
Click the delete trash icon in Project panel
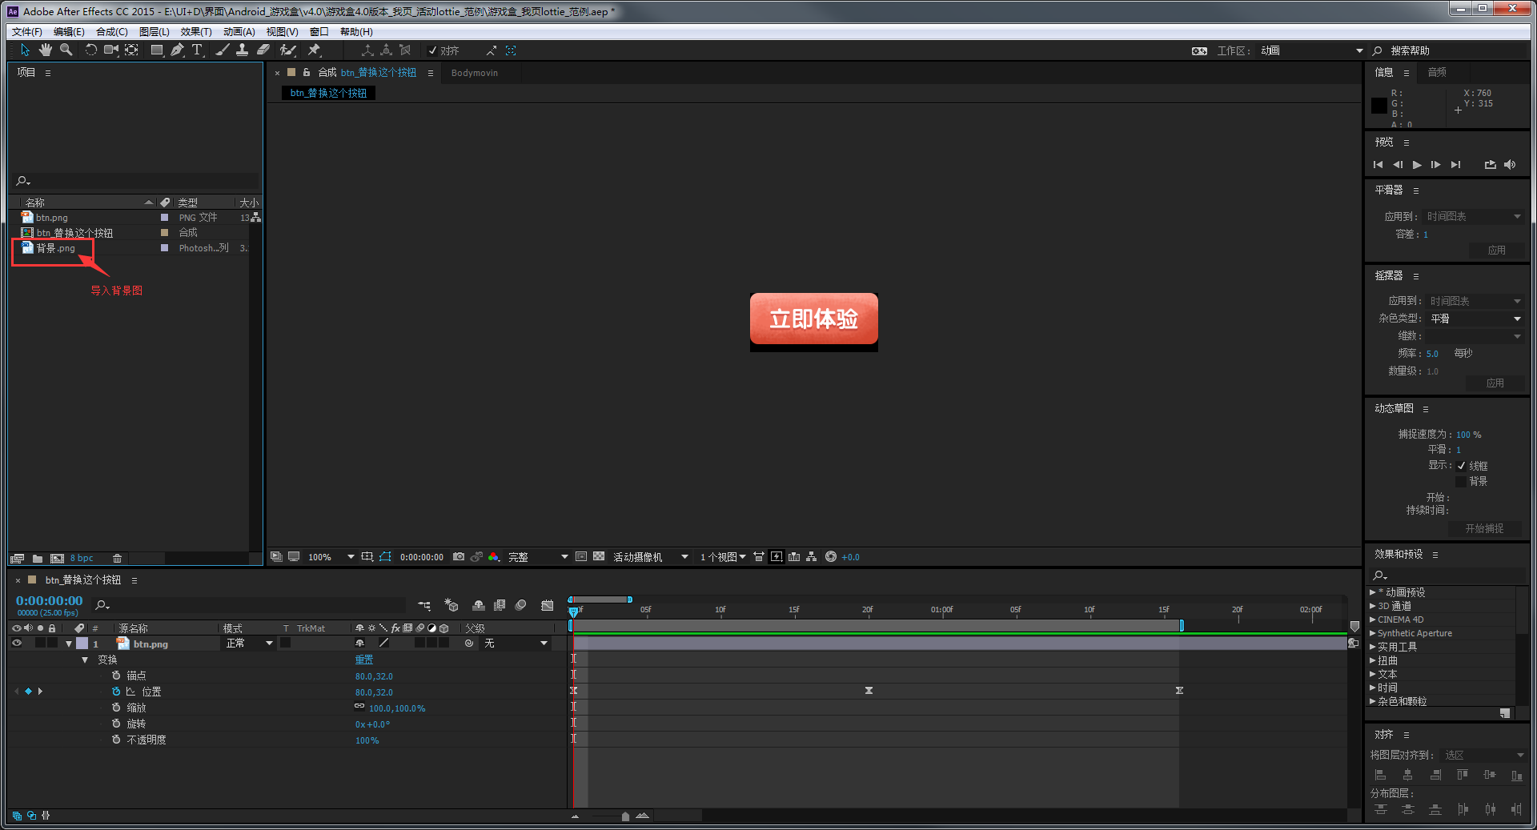117,559
